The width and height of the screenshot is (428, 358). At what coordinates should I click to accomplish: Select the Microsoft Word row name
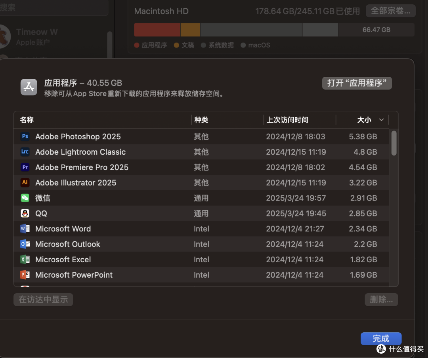pos(63,229)
